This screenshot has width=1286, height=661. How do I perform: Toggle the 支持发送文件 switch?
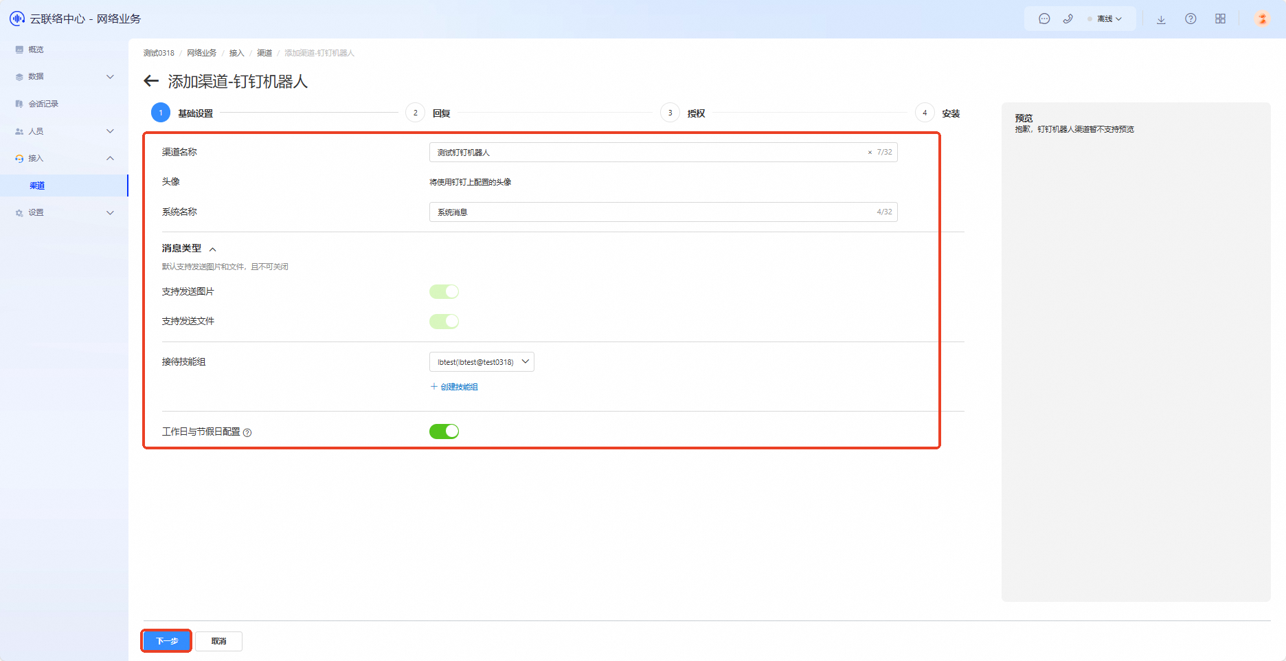click(444, 322)
